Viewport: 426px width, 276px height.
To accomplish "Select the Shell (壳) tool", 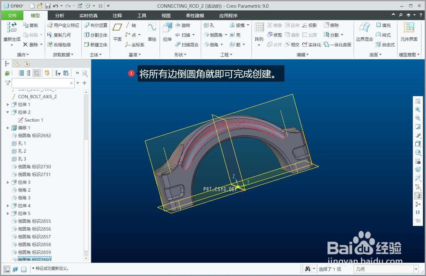I will [x=235, y=35].
